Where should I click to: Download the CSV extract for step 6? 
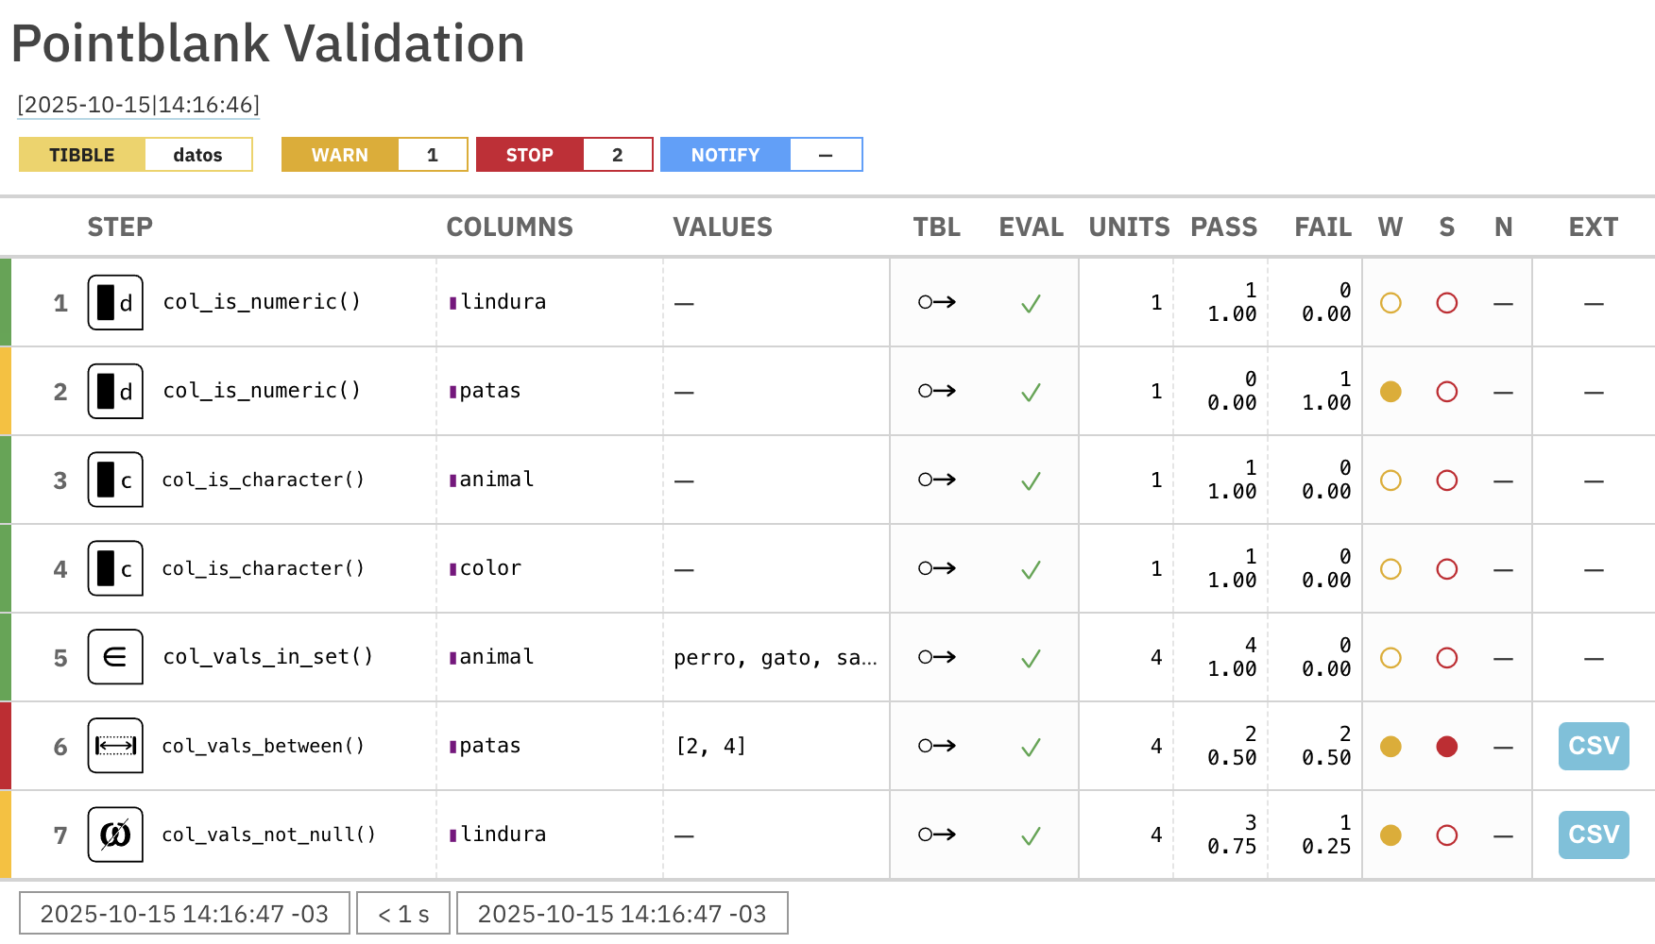pyautogui.click(x=1594, y=746)
